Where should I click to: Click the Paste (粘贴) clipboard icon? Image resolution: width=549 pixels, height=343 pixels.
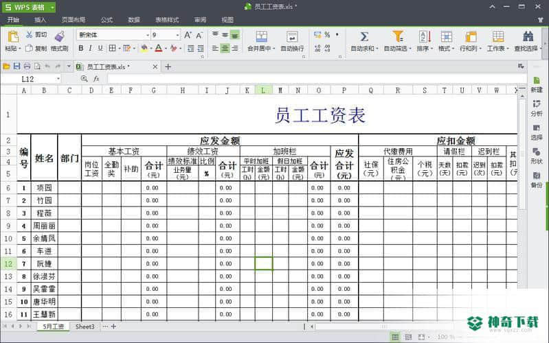[x=13, y=36]
